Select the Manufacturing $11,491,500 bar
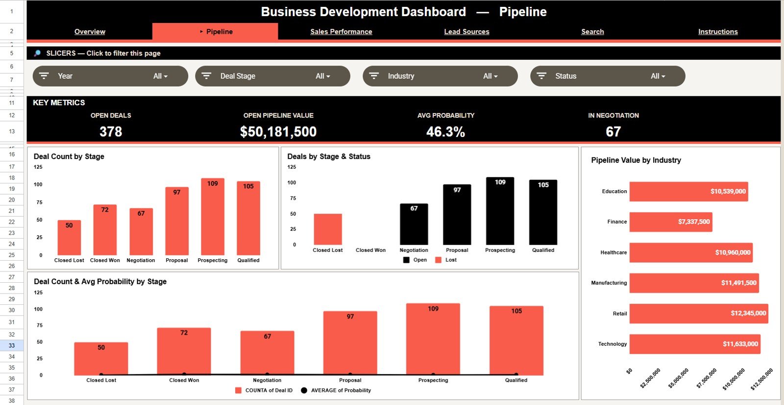 point(694,283)
